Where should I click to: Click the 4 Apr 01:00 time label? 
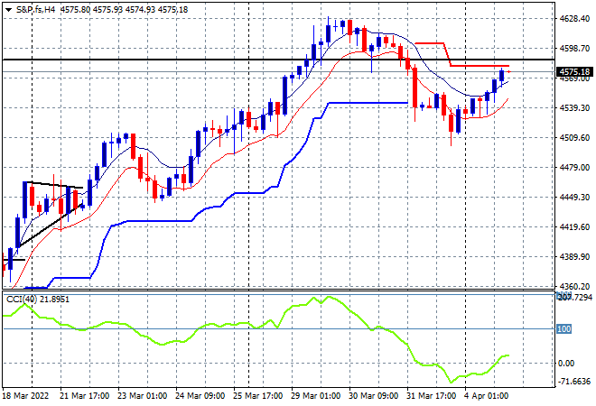(486, 396)
